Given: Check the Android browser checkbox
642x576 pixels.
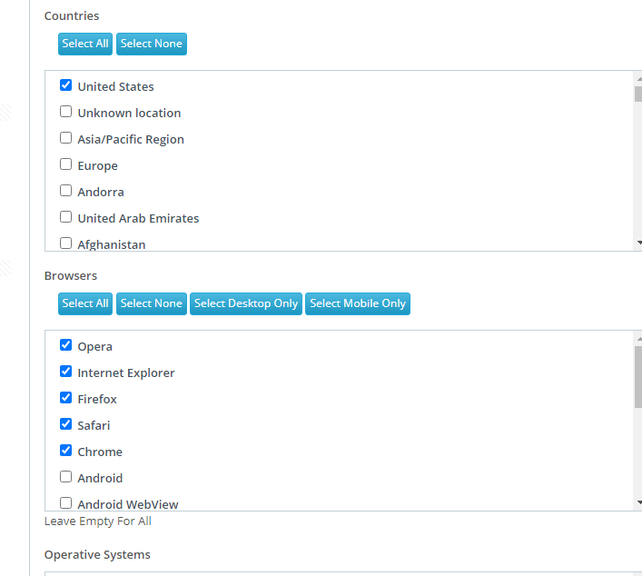Looking at the screenshot, I should tap(65, 476).
